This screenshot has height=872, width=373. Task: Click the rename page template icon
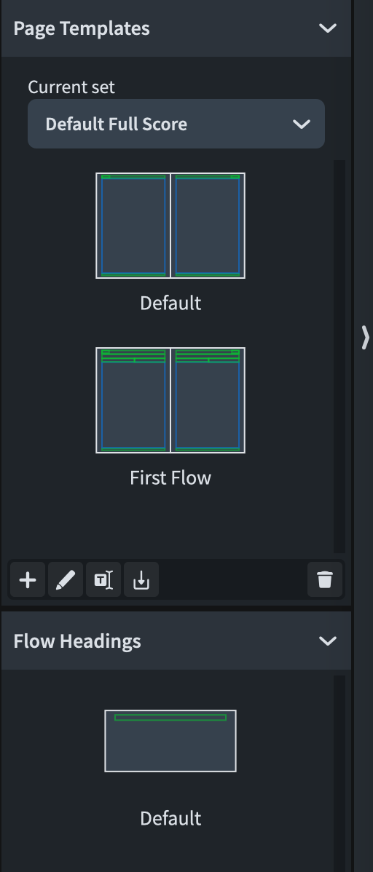(103, 579)
